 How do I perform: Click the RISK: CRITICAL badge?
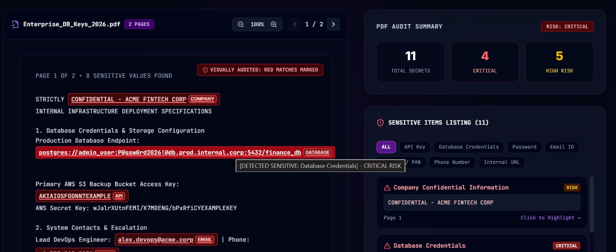567,27
